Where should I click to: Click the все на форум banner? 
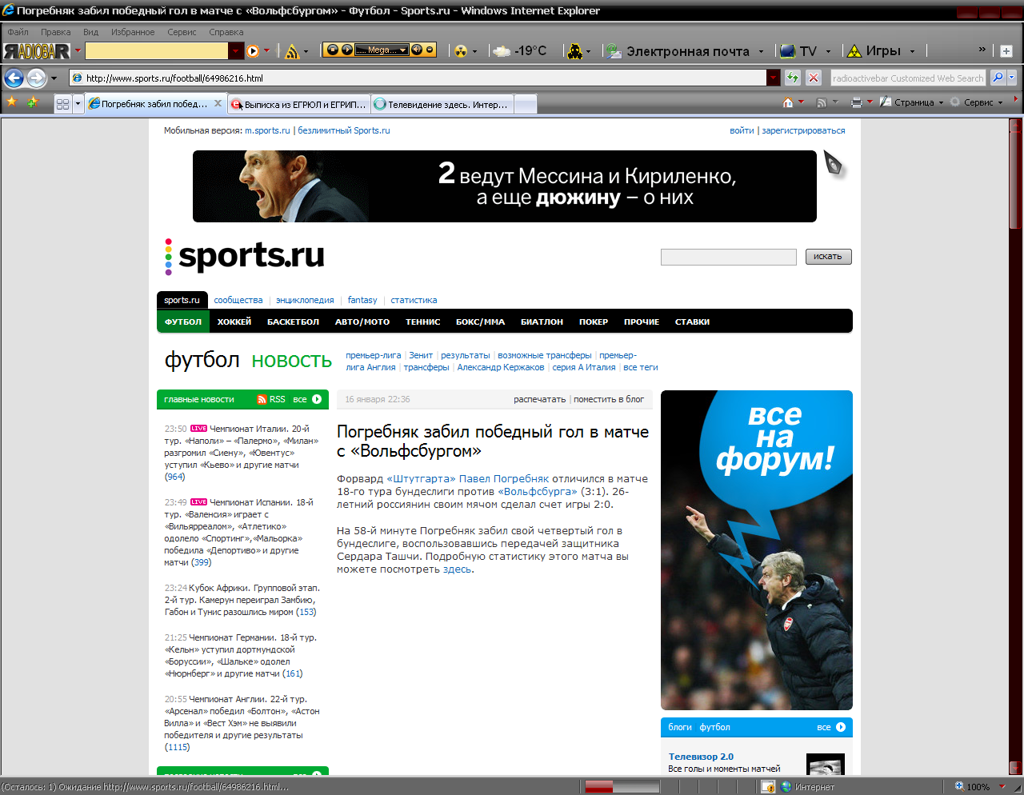(756, 550)
